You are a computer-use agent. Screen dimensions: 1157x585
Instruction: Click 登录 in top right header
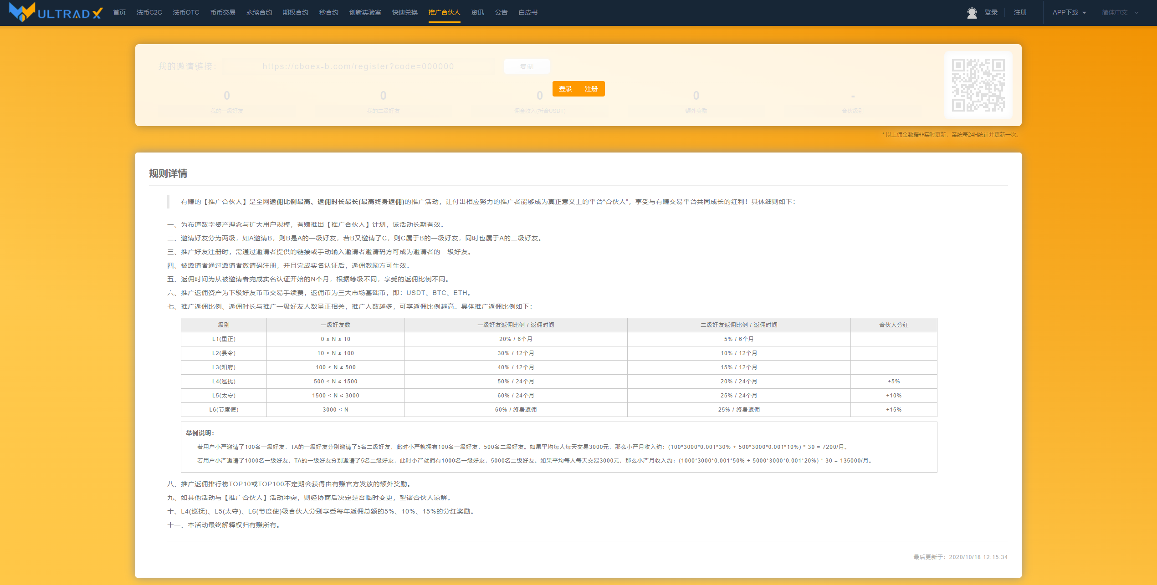pyautogui.click(x=991, y=13)
